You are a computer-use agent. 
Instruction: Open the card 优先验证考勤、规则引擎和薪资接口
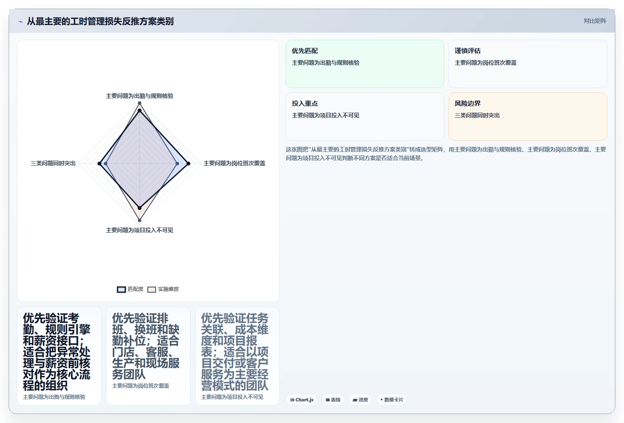pyautogui.click(x=59, y=356)
